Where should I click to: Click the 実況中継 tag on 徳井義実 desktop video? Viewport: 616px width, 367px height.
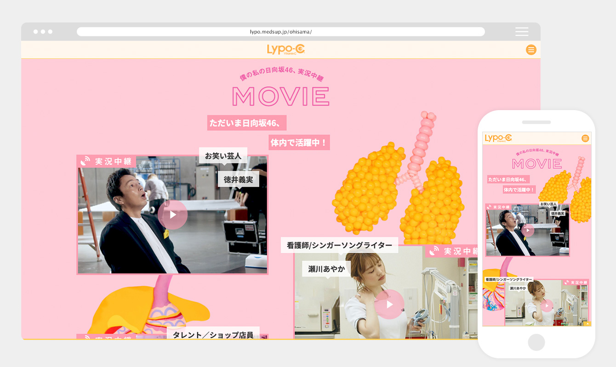click(x=106, y=161)
